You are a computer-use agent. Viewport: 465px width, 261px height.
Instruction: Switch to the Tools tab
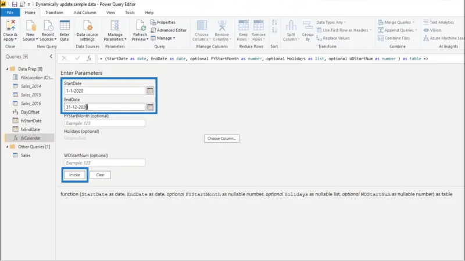click(x=130, y=12)
